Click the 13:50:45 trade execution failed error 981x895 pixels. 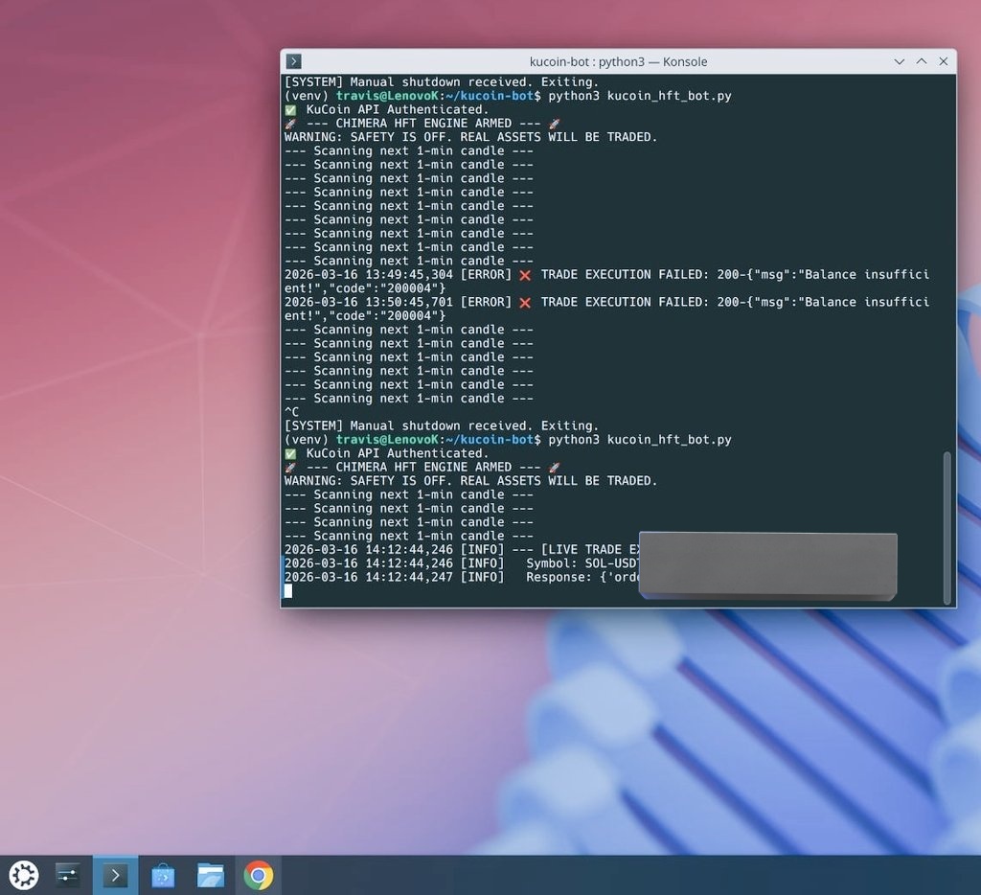tap(606, 303)
